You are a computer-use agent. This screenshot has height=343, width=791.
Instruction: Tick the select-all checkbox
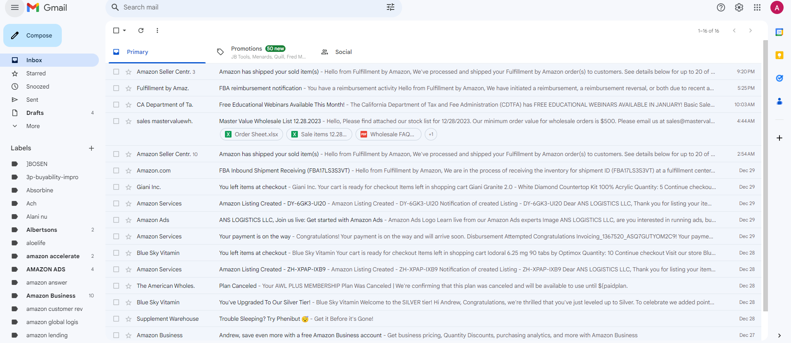(x=116, y=30)
